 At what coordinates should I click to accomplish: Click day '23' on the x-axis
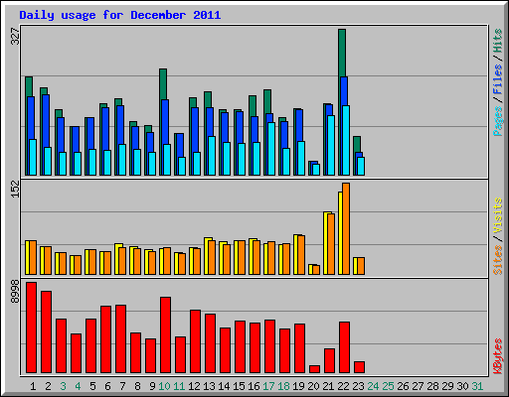pos(358,386)
